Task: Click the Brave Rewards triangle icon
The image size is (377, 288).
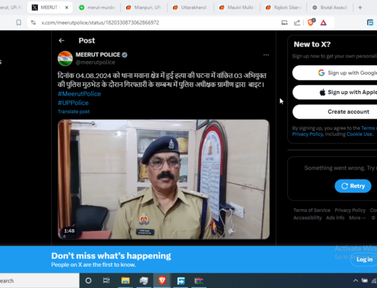Action: pos(324,23)
